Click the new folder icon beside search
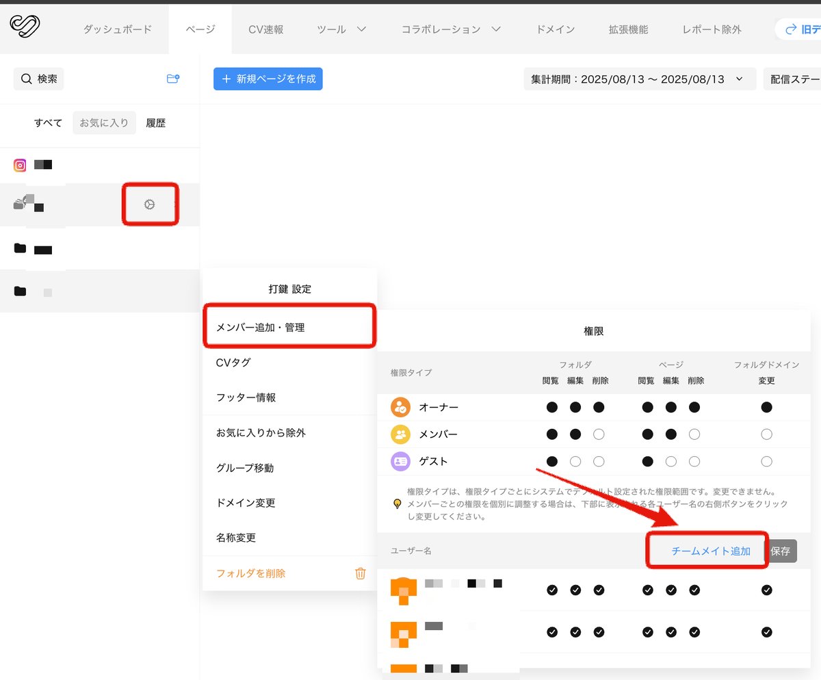The image size is (821, 680). click(173, 79)
